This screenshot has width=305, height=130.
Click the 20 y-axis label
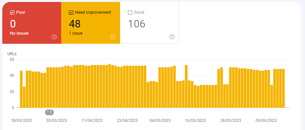point(12,91)
